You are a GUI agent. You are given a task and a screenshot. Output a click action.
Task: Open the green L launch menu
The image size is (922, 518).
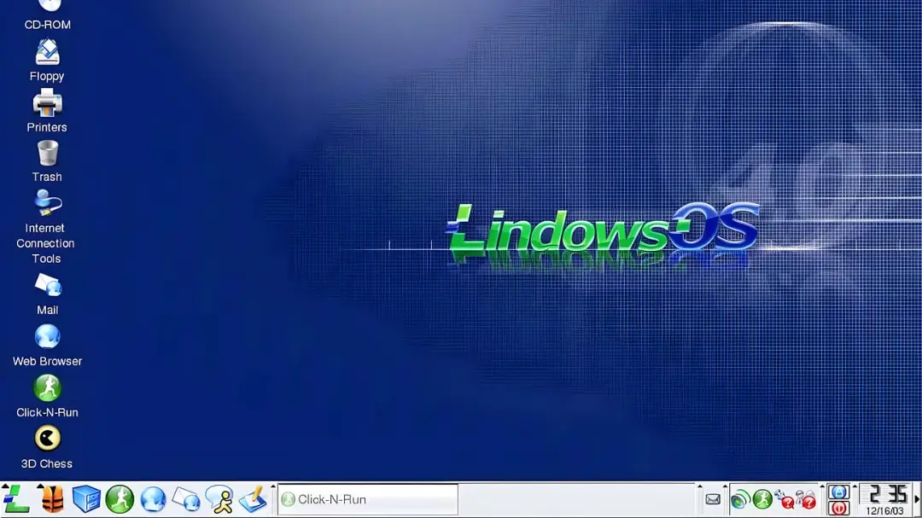(16, 499)
